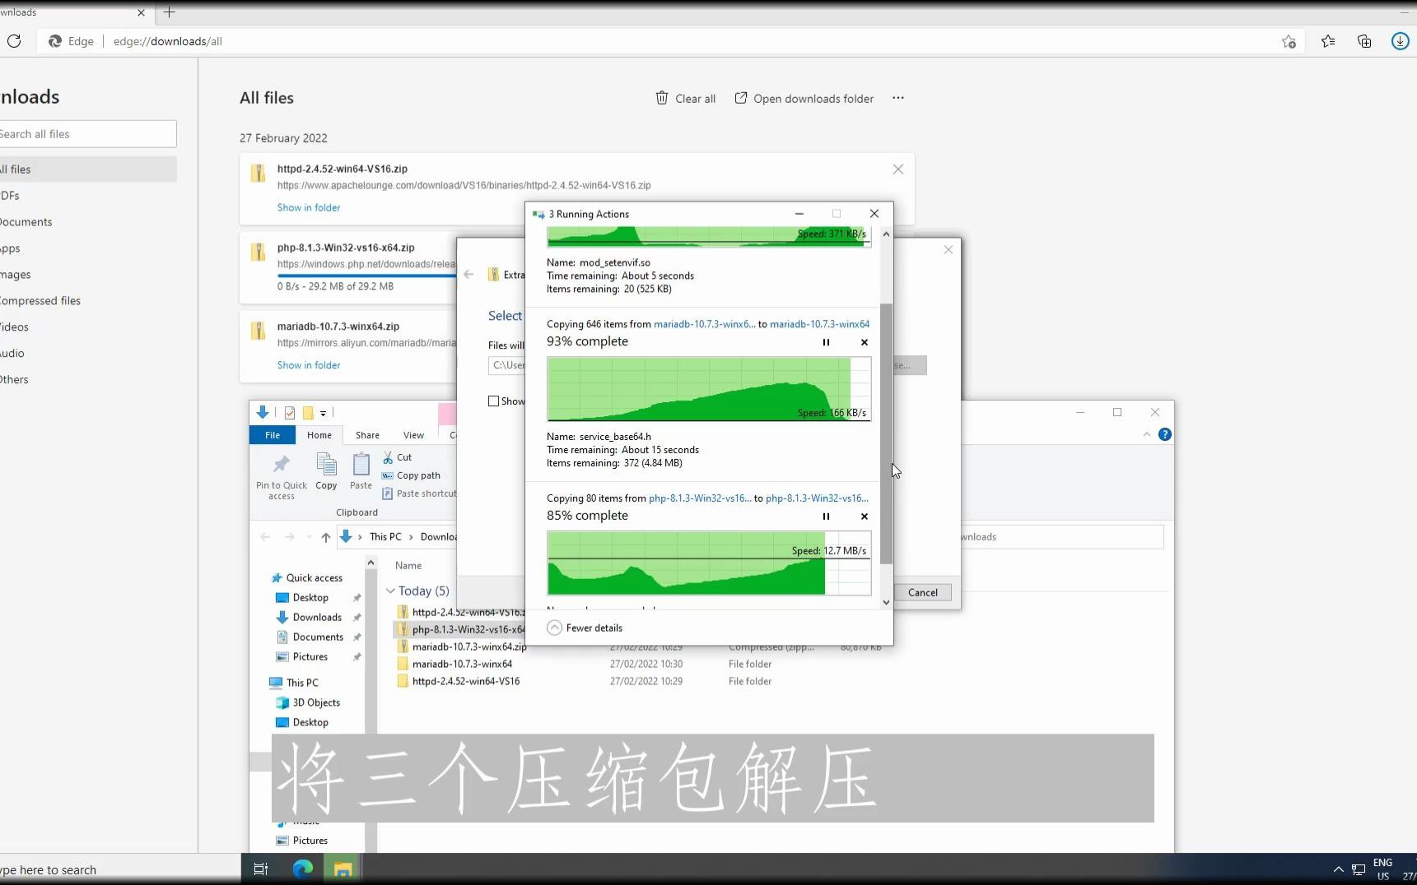Click Cancel in the copy dialog

point(922,592)
